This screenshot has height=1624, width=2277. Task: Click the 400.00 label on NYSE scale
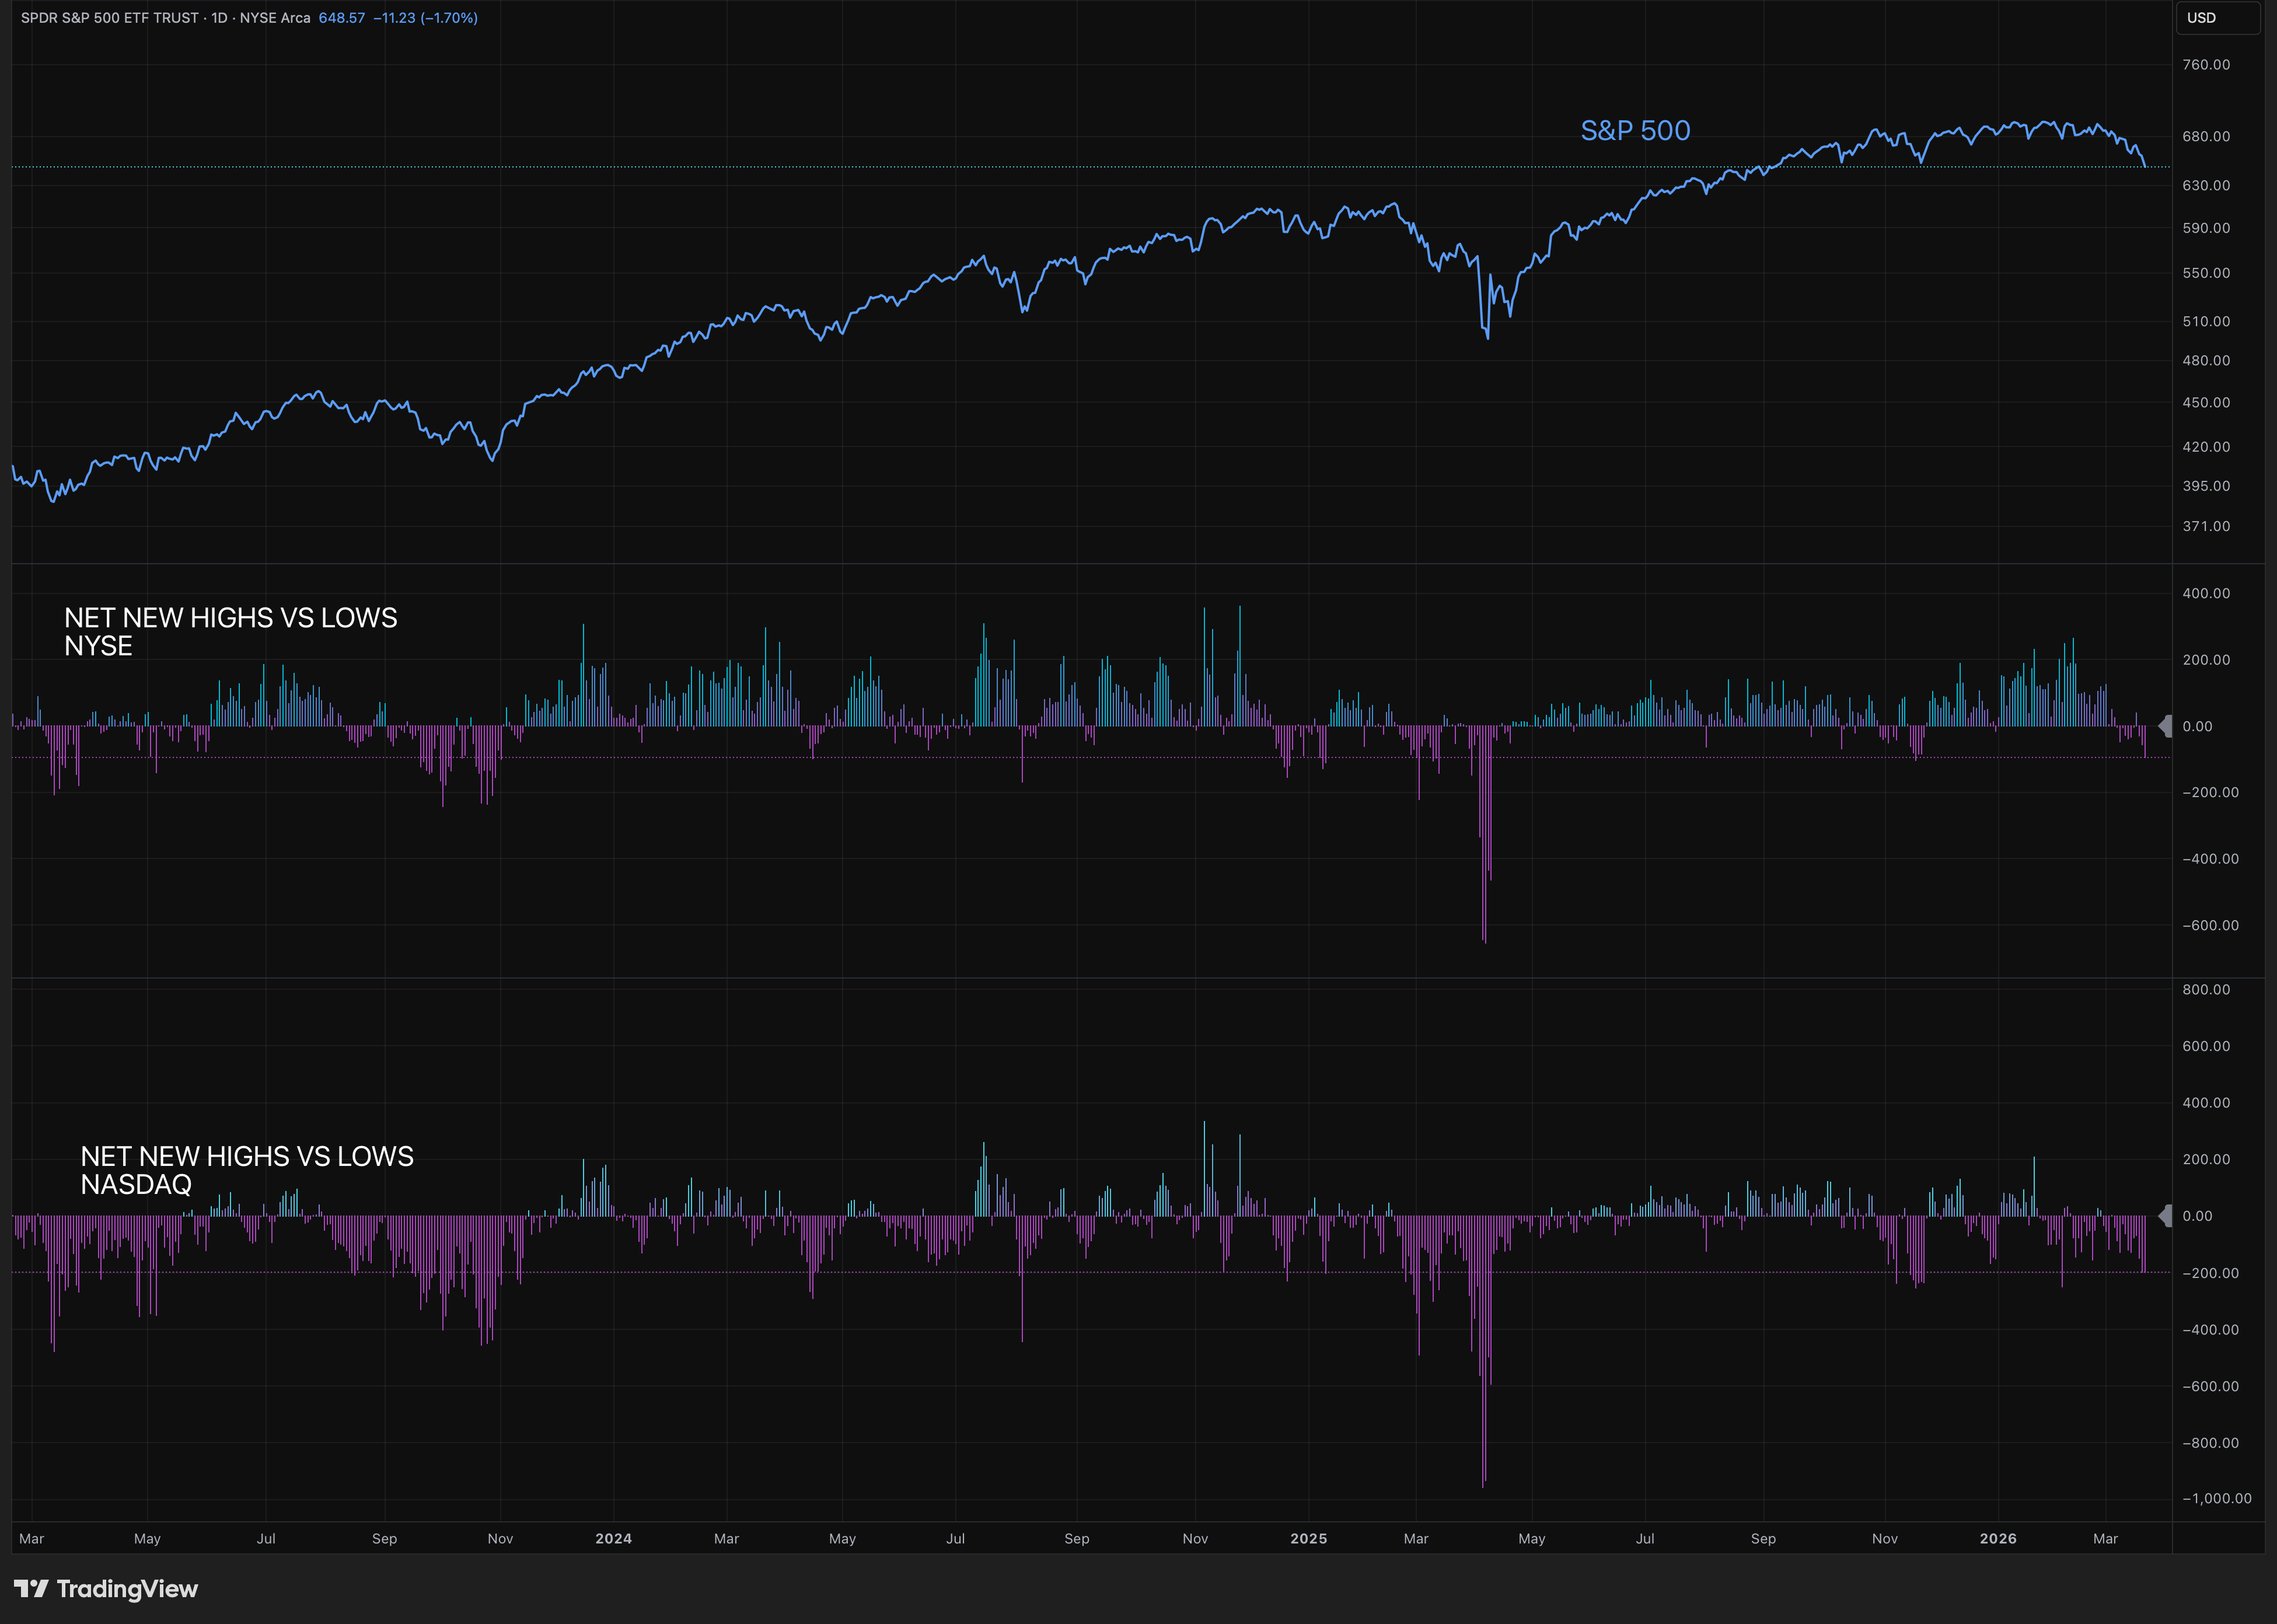(x=2206, y=593)
